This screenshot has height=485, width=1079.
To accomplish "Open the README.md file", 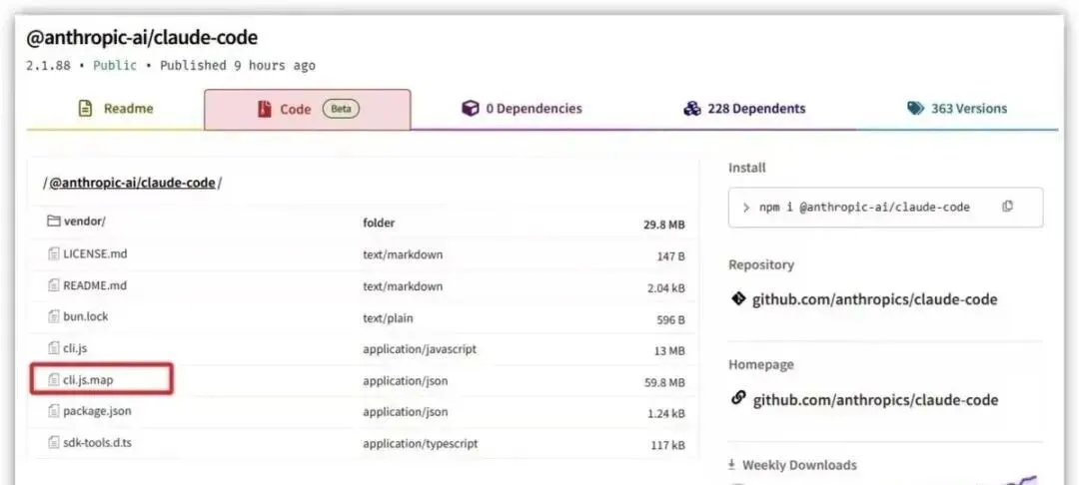I will coord(95,285).
